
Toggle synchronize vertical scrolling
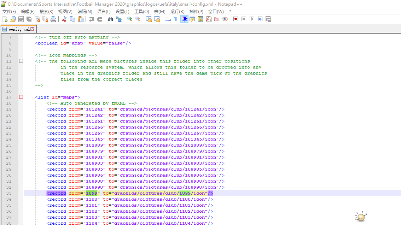pos(149,19)
